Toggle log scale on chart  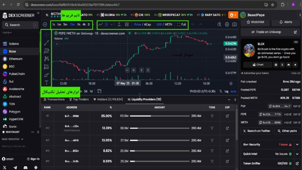[226, 91]
